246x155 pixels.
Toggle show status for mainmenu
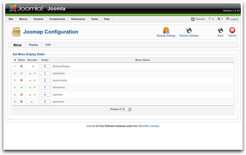pos(21,73)
